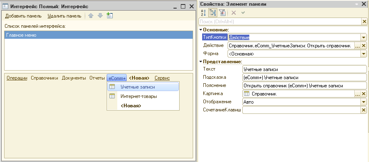
Task: Click the СочетаниеКлавиш input field
Action: 301,110
